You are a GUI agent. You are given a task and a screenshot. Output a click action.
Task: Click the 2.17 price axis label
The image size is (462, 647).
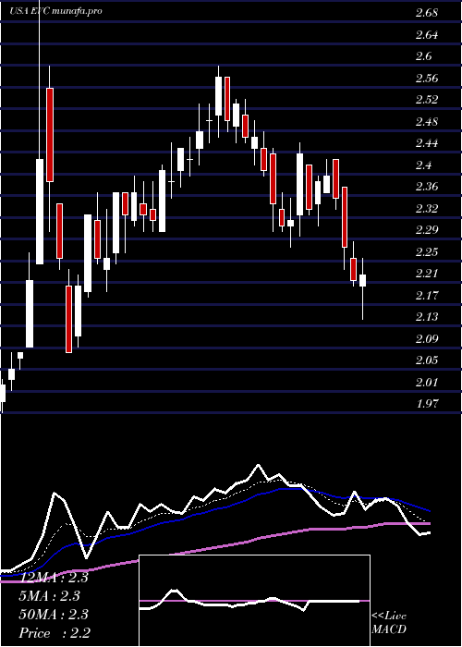tap(426, 296)
